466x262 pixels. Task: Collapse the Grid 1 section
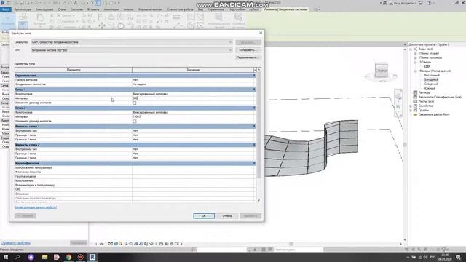254,90
